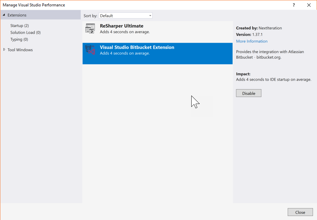Click the ReSharper Ultimate extension icon
The height and width of the screenshot is (220, 317).
click(90, 29)
